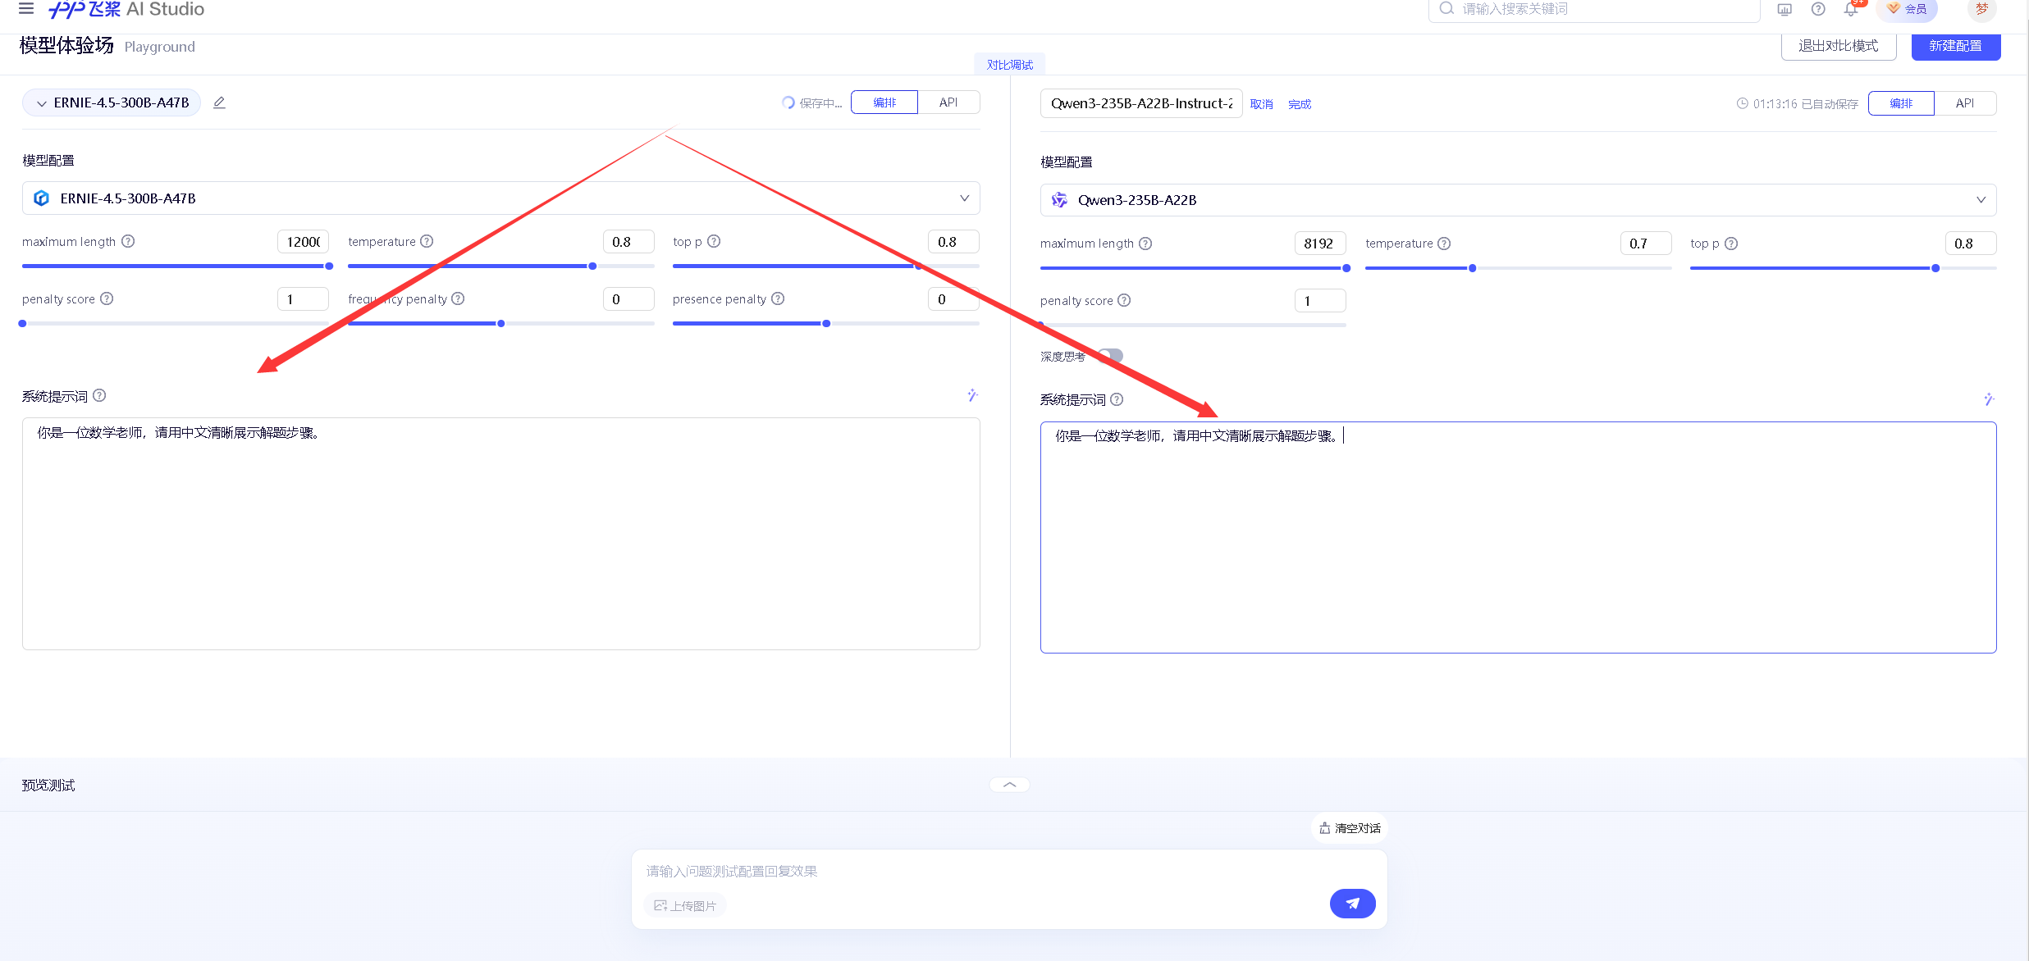Open the left ERNIE model dropdown
Image resolution: width=2029 pixels, height=961 pixels.
[x=500, y=198]
